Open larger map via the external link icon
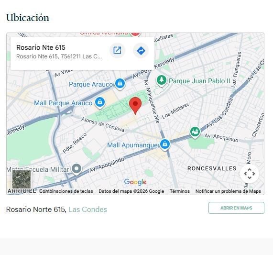This screenshot has width=273, height=255. point(117,51)
